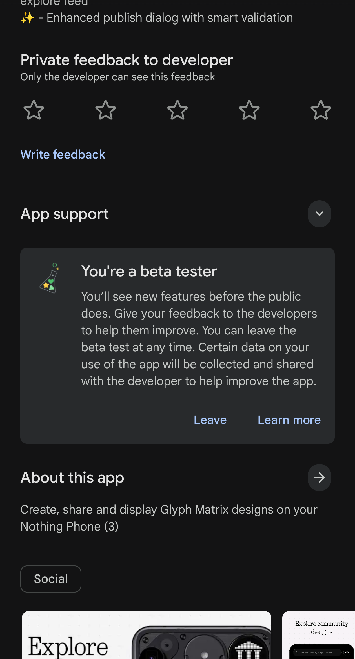Expand the App support section chevron
The image size is (355, 659).
coord(319,214)
